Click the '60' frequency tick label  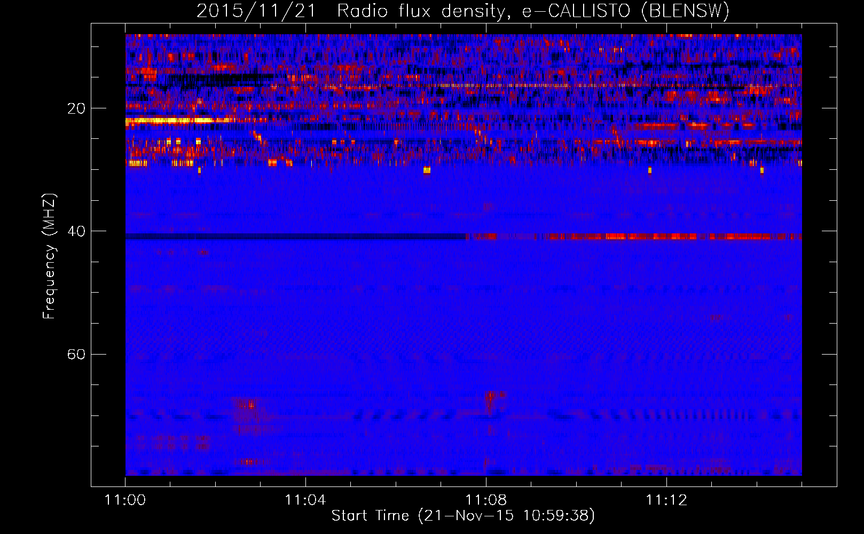click(x=76, y=354)
